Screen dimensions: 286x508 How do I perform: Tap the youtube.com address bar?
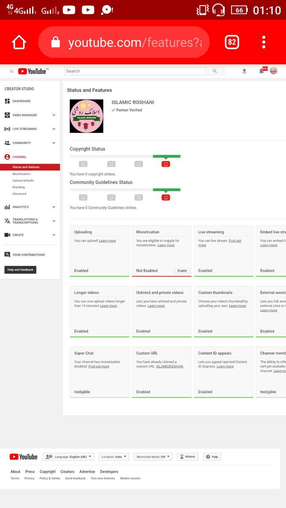(x=124, y=42)
